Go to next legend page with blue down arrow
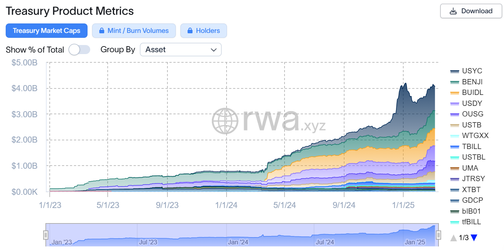This screenshot has width=504, height=250. (474, 238)
